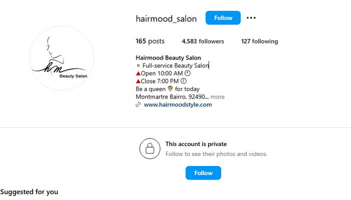Click the queen emoji in the bio
This screenshot has width=351, height=200.
(170, 88)
